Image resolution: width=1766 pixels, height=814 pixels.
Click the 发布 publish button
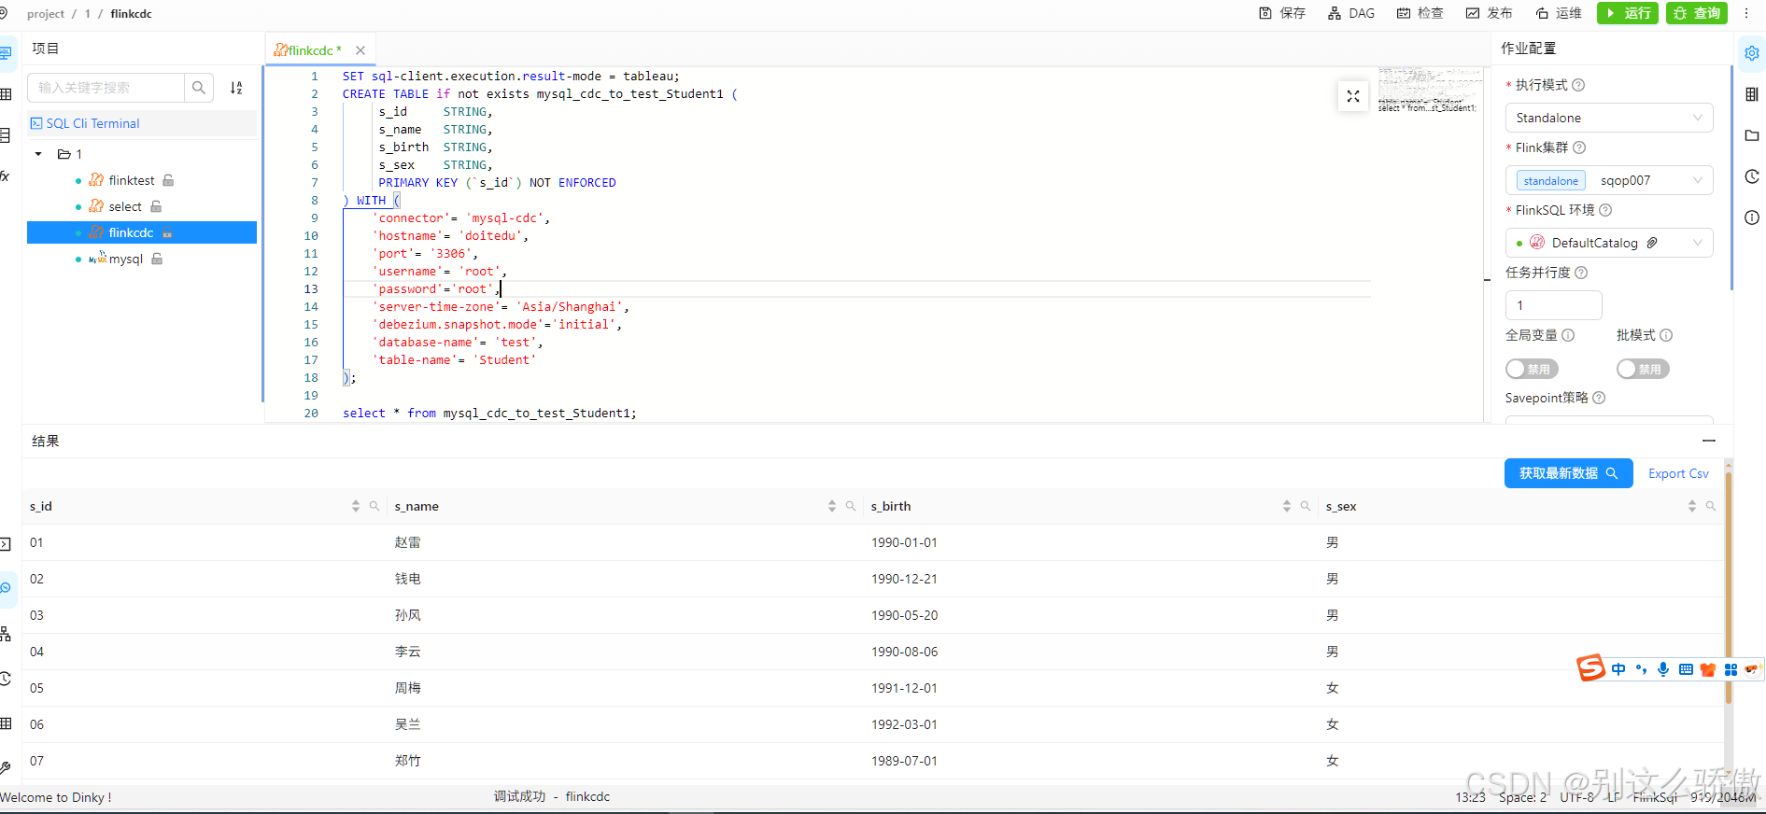[x=1490, y=13]
